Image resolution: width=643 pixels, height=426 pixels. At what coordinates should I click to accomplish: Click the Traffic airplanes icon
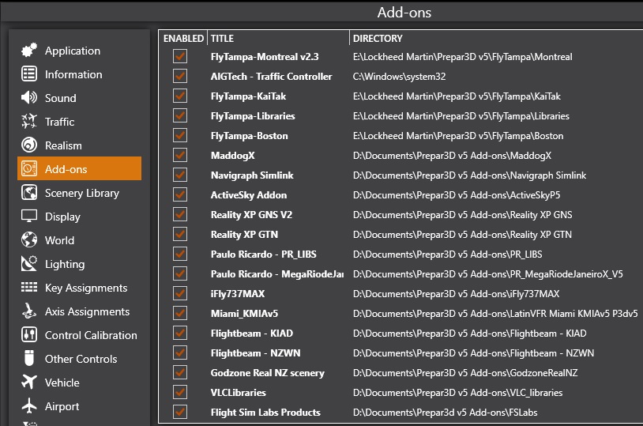pos(29,122)
